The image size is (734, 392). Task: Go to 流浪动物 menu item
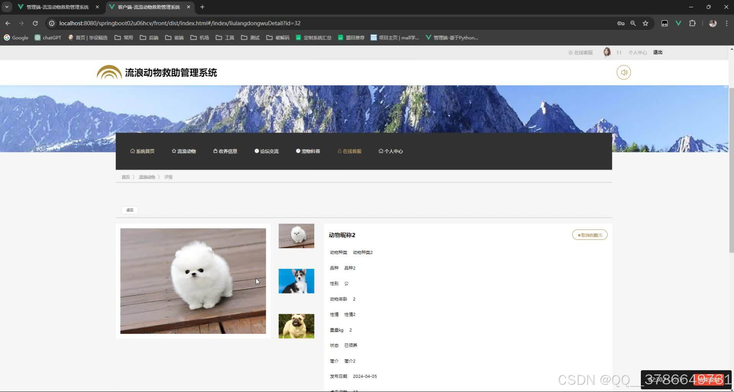click(x=184, y=151)
